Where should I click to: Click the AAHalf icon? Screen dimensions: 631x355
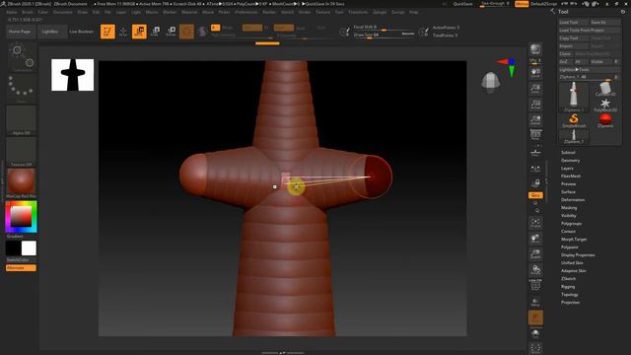pyautogui.click(x=535, y=120)
